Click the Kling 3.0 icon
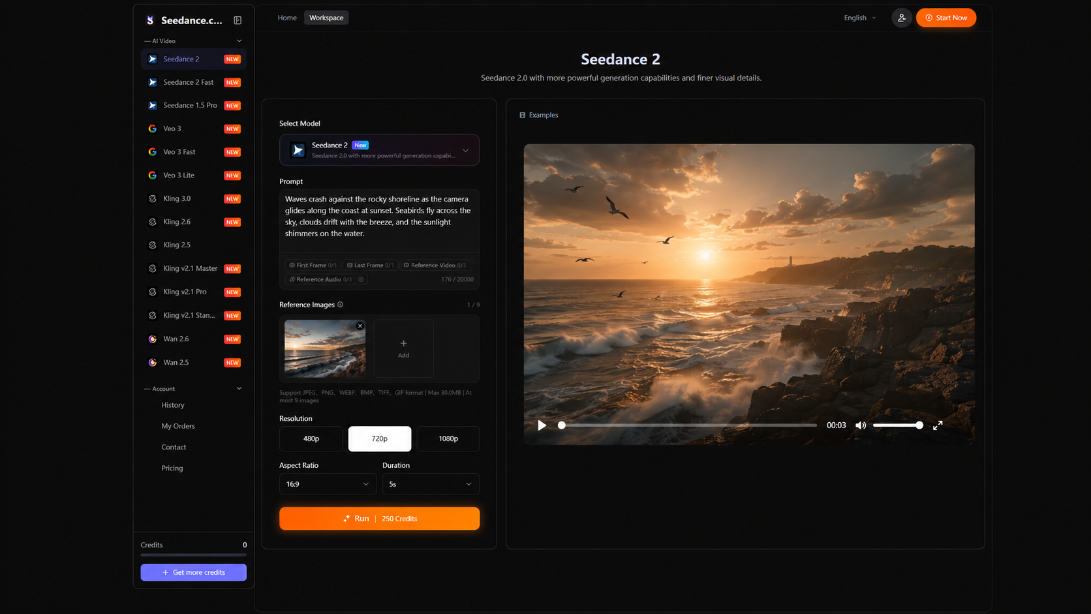The image size is (1091, 614). (x=153, y=198)
